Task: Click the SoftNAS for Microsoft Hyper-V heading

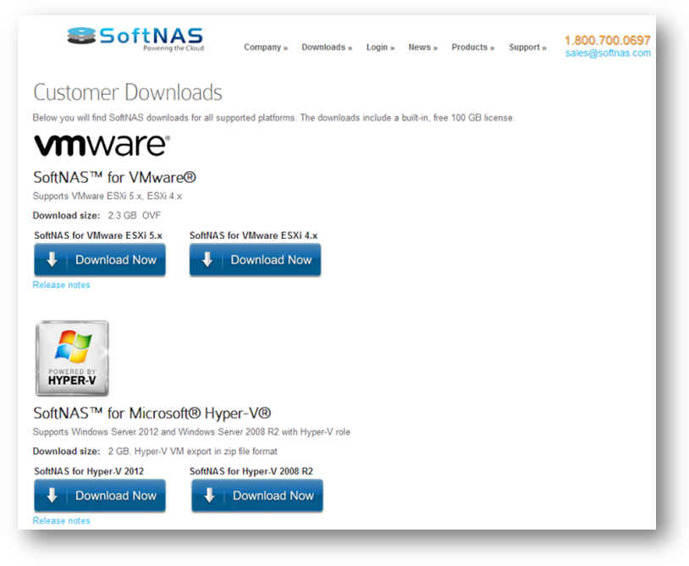Action: coord(152,413)
